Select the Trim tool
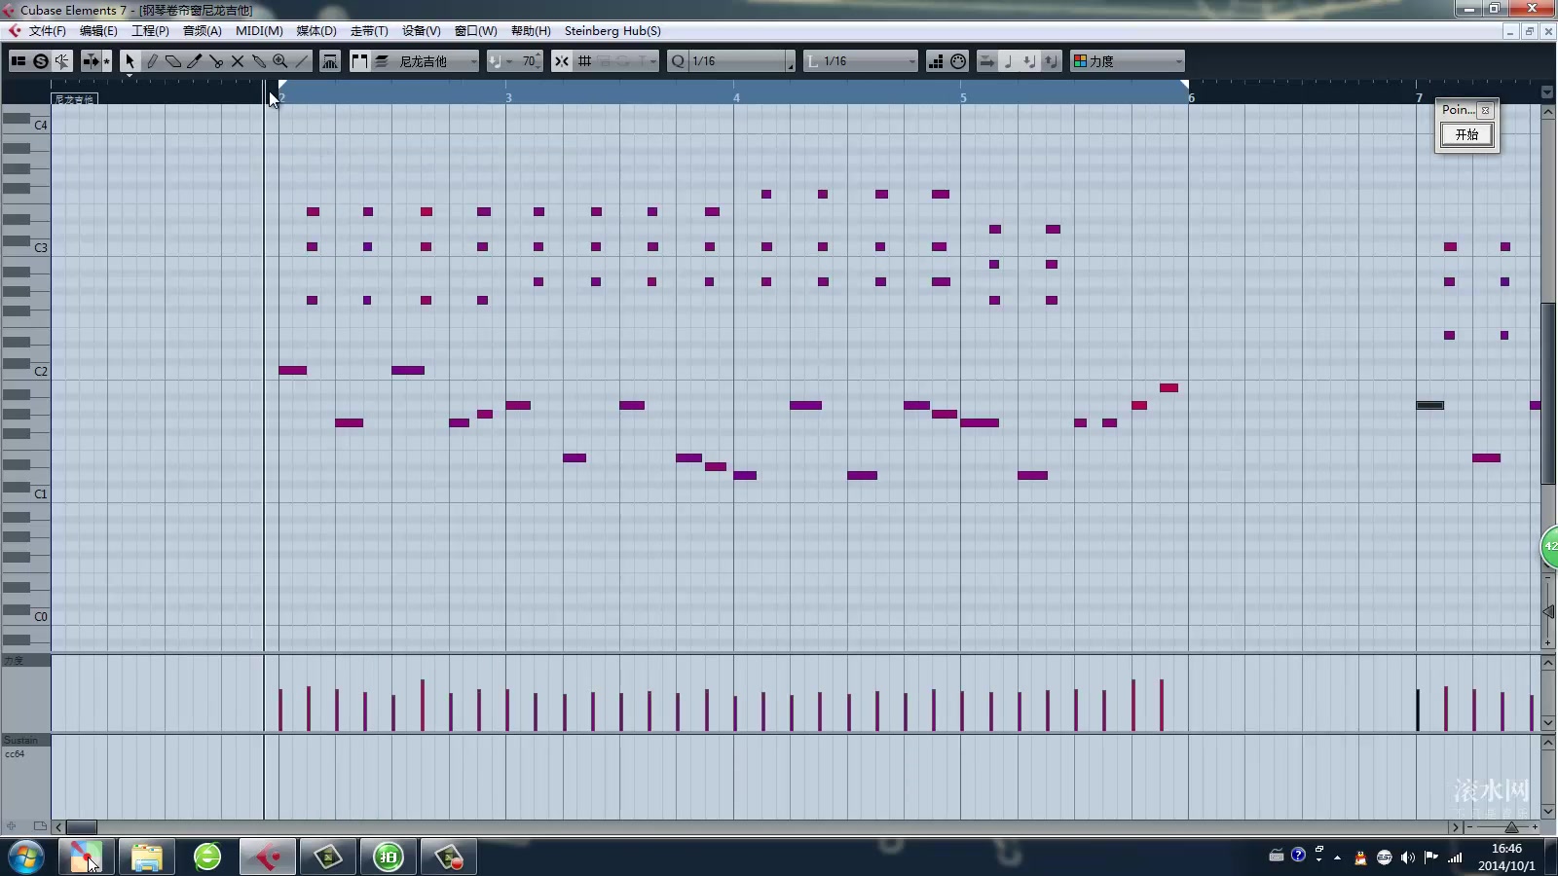The width and height of the screenshot is (1558, 876). [x=195, y=61]
